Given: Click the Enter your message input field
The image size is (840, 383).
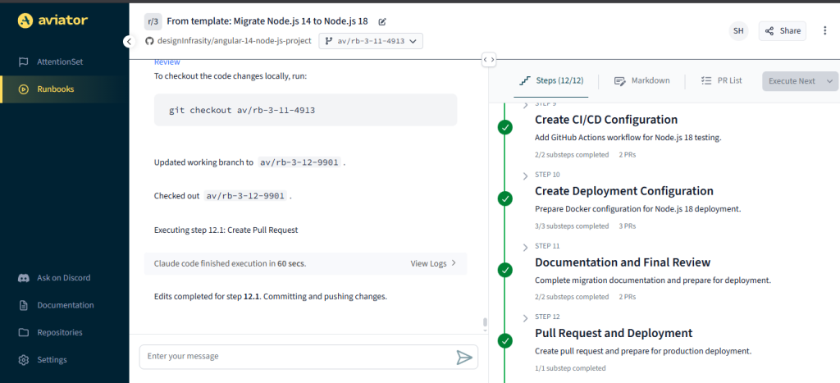Looking at the screenshot, I should point(295,357).
